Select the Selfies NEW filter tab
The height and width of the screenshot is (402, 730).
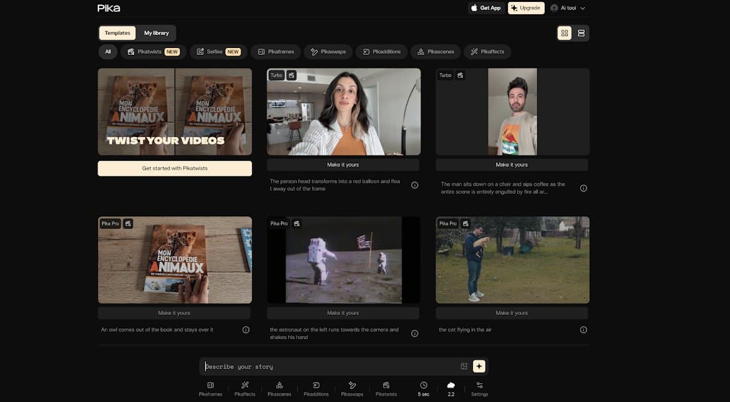[218, 51]
